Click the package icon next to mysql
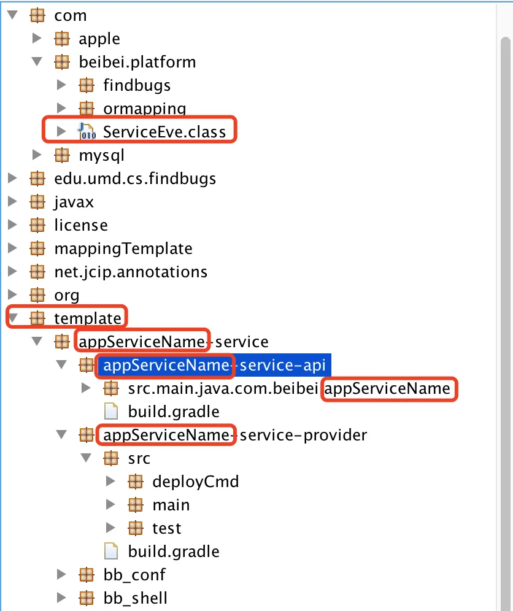 (x=62, y=155)
